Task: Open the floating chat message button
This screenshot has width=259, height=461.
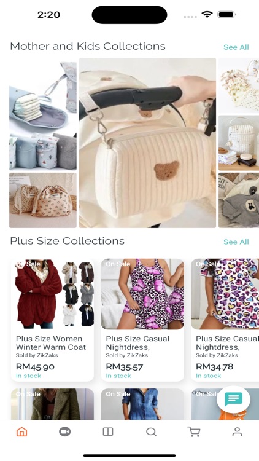Action: click(233, 400)
